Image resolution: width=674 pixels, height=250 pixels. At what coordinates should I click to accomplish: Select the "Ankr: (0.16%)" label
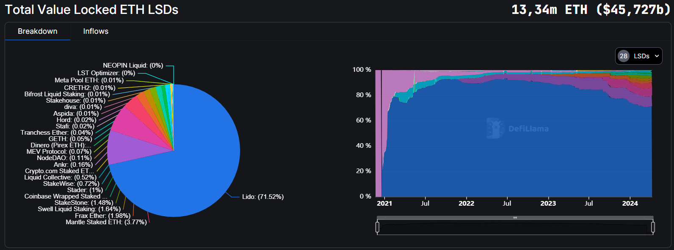coord(73,165)
